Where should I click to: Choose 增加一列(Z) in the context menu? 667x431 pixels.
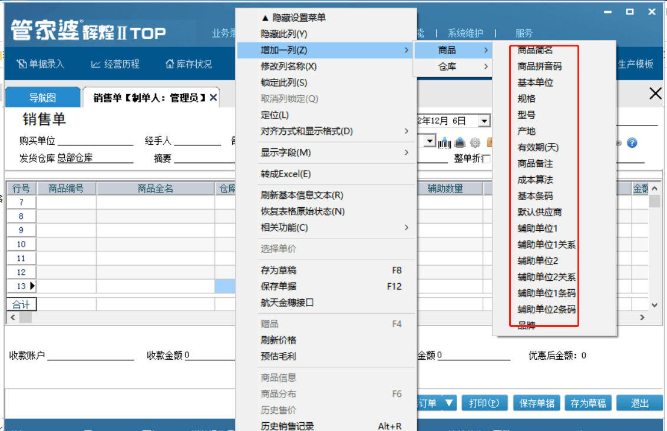click(325, 50)
